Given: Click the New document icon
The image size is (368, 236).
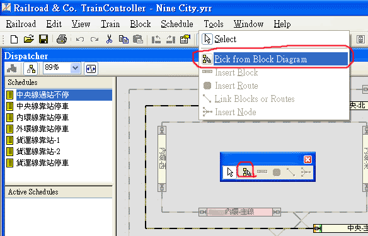Looking at the screenshot, I should click(14, 39).
